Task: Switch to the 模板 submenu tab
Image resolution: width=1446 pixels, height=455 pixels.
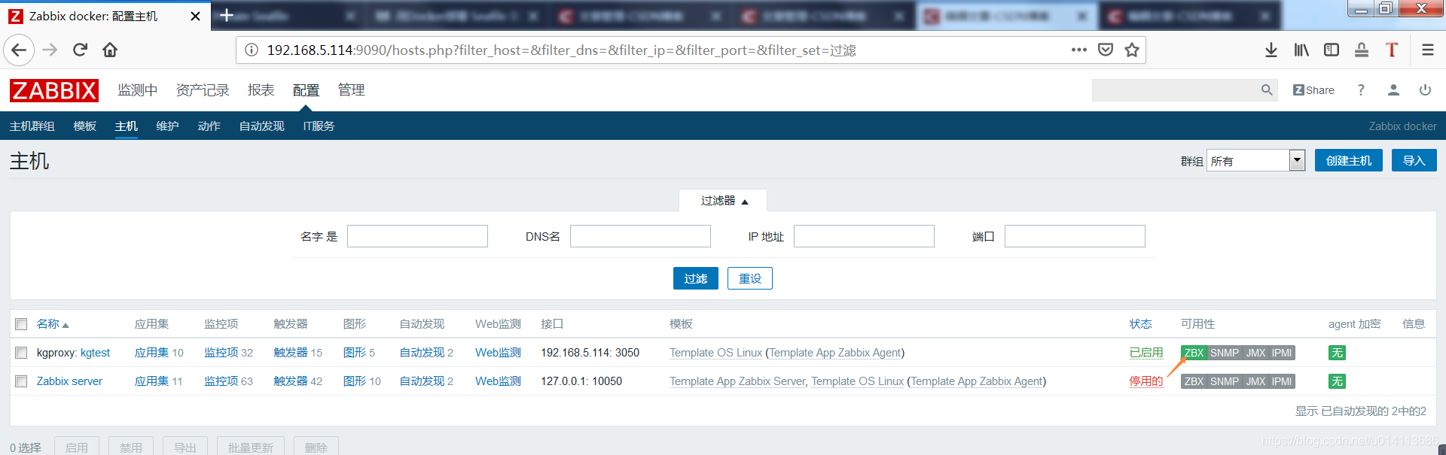Action: tap(84, 126)
